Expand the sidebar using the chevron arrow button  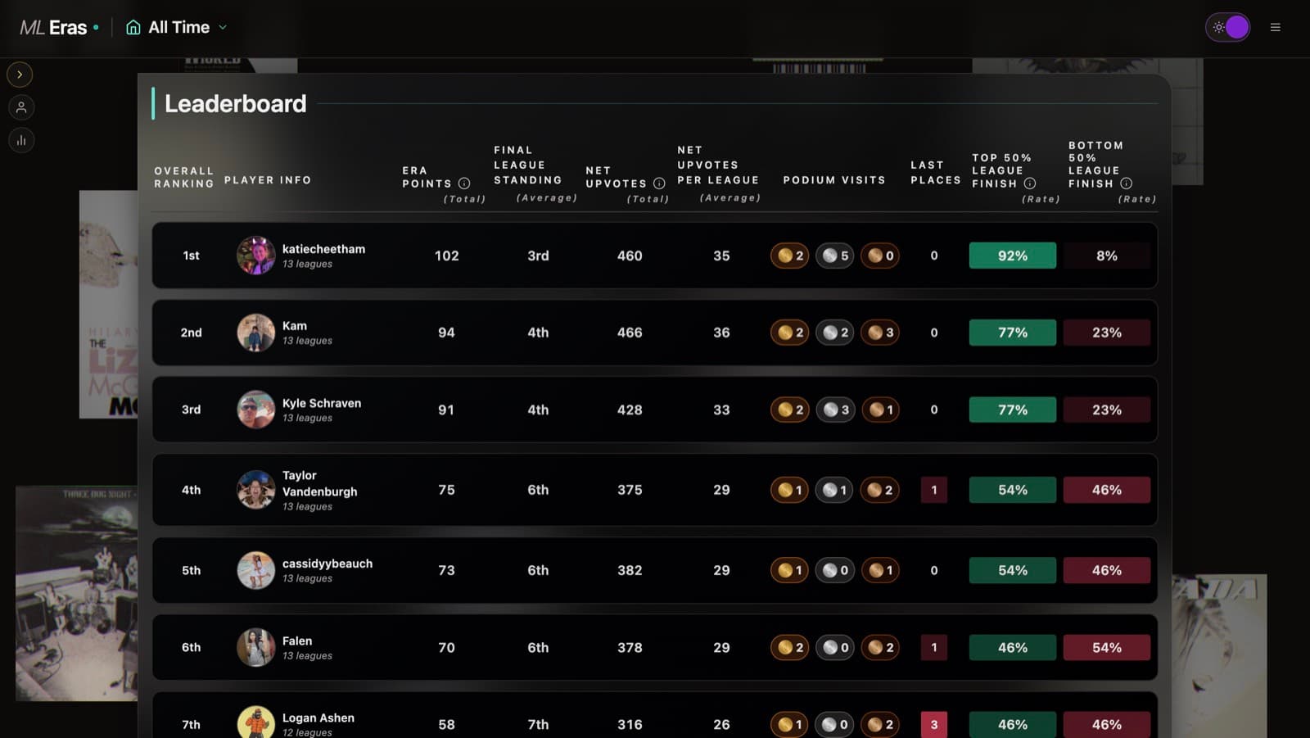[20, 75]
